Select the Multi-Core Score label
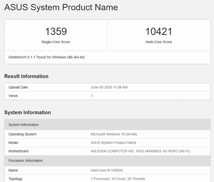This screenshot has height=182, width=214. pos(159,42)
